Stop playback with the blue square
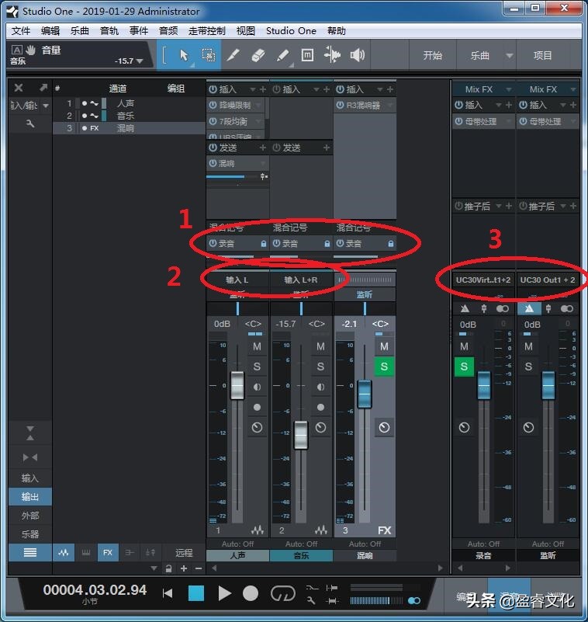 (x=196, y=593)
